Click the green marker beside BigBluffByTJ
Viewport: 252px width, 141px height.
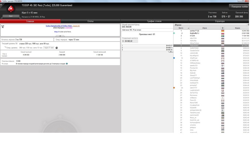(x=174, y=33)
